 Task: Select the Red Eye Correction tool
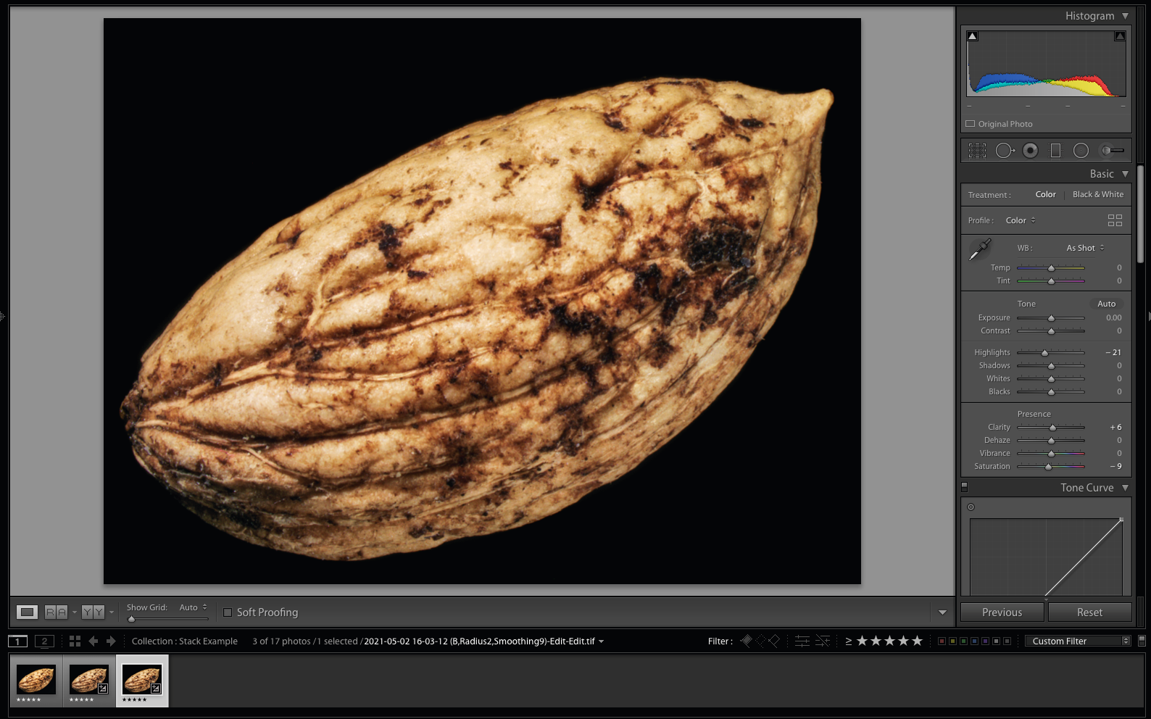(x=1030, y=151)
